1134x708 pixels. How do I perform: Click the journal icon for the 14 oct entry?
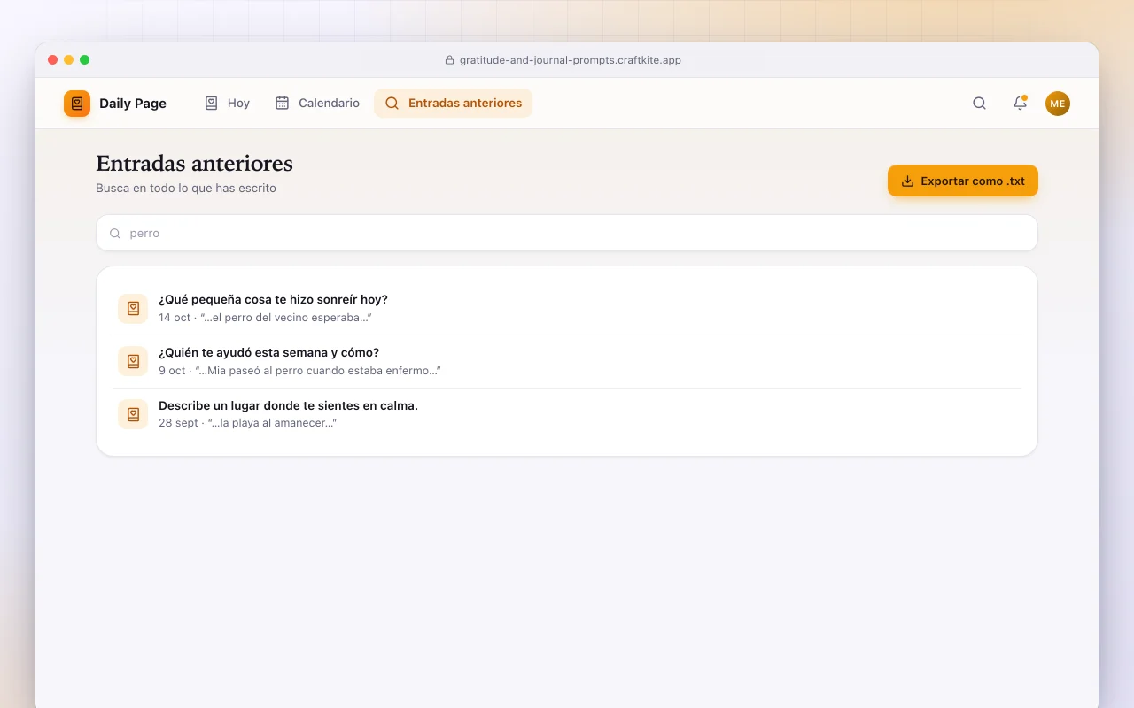pos(133,309)
